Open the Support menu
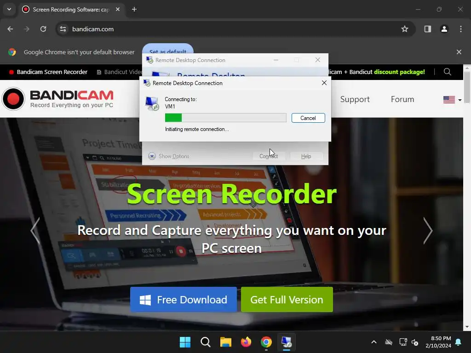This screenshot has height=353, width=471. (355, 99)
